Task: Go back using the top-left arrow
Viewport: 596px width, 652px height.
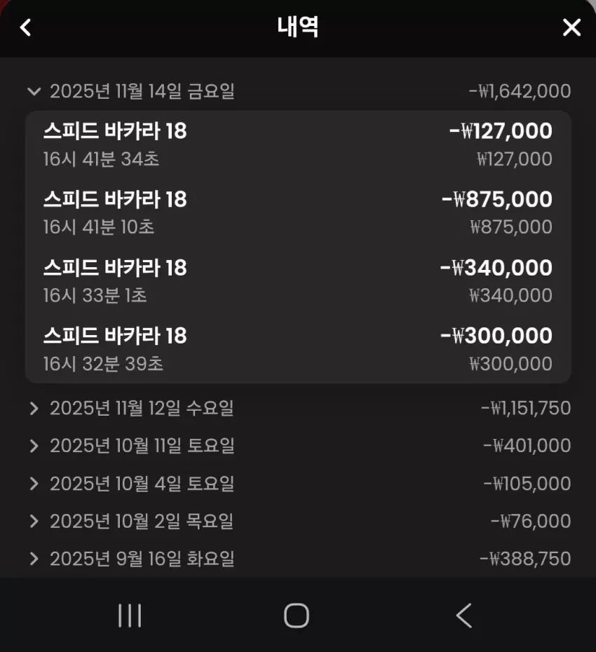Action: (x=25, y=27)
